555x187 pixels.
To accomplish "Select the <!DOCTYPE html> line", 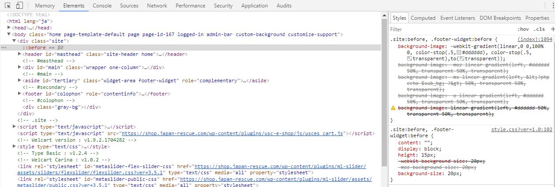I will point(28,15).
